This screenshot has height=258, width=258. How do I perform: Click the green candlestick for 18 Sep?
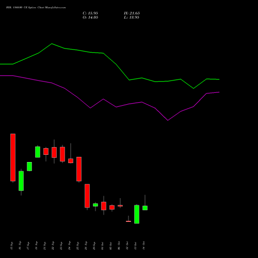click(x=38, y=152)
